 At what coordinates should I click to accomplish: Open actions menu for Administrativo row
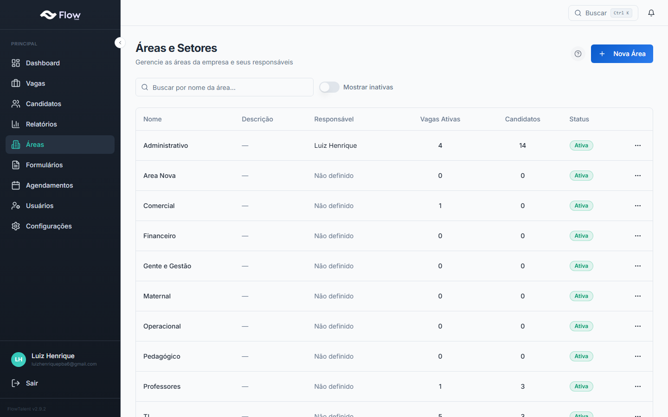coord(638,145)
